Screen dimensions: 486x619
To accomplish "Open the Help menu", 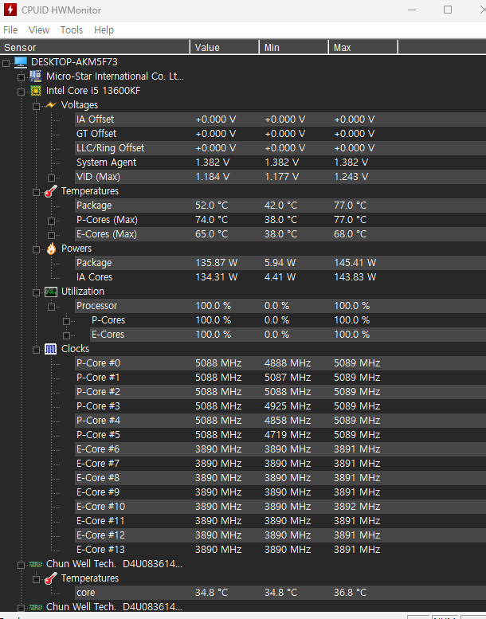I will pos(104,30).
